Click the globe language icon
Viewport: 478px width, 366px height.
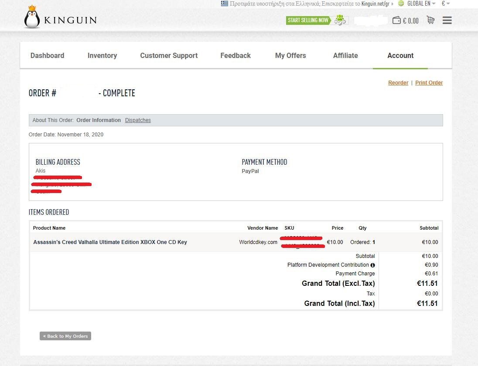[x=401, y=3]
